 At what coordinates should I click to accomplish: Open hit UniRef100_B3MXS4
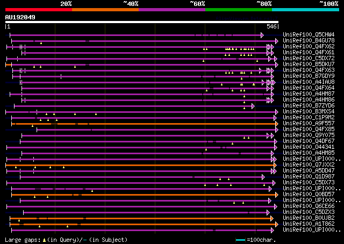pos(309,112)
